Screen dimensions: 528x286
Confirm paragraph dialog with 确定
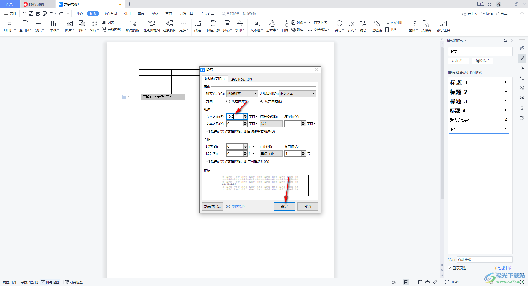point(284,207)
